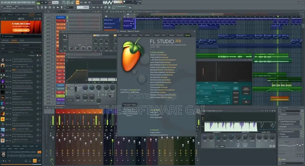This screenshot has height=166, width=305.
Task: Select Synth Bass #2 in playlist picker
Action: [x=112, y=24]
